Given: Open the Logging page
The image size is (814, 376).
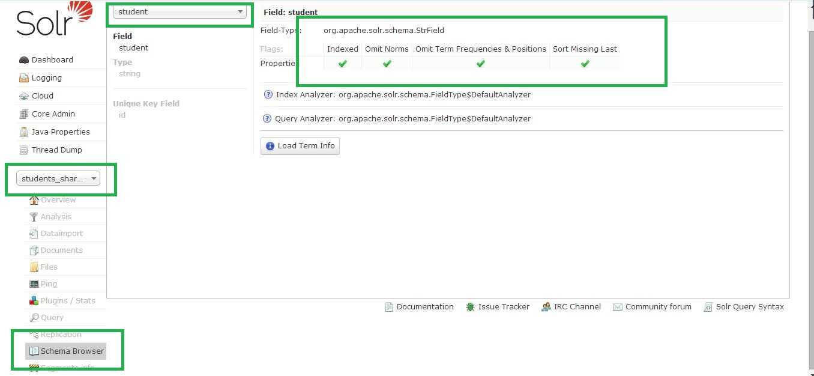Looking at the screenshot, I should click(47, 77).
